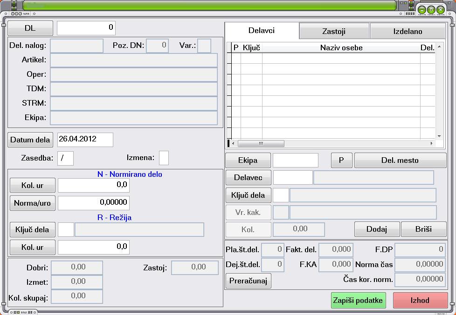Click the table's scroll-down arrow

point(439,136)
